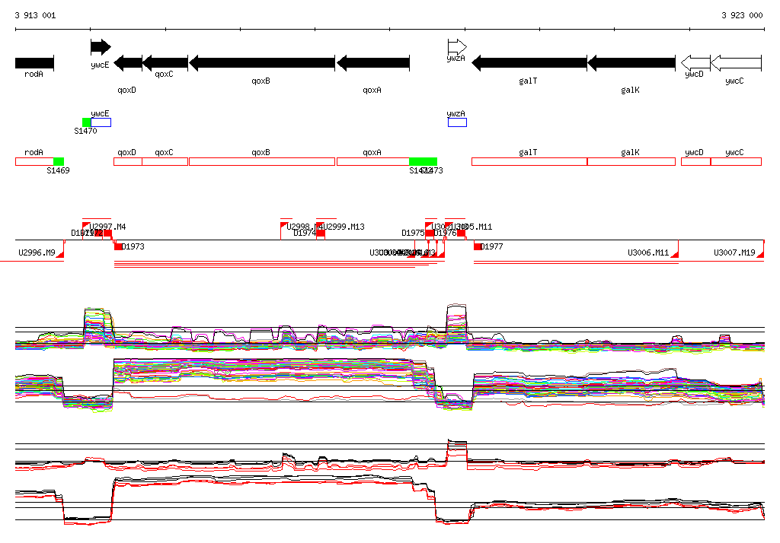
Task: Click the qoxB label under the black arrow
Action: [x=261, y=81]
